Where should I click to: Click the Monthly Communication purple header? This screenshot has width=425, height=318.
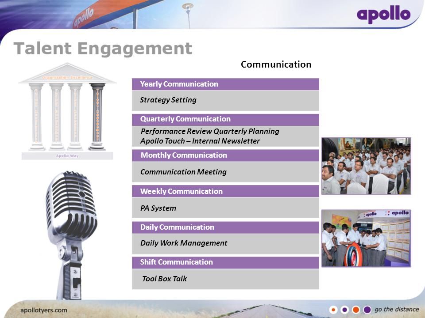[225, 155]
